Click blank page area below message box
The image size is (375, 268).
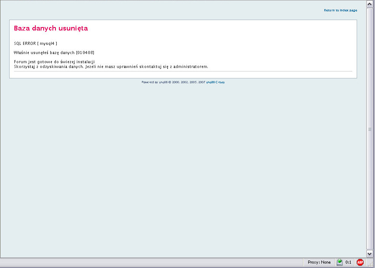pyautogui.click(x=183, y=166)
